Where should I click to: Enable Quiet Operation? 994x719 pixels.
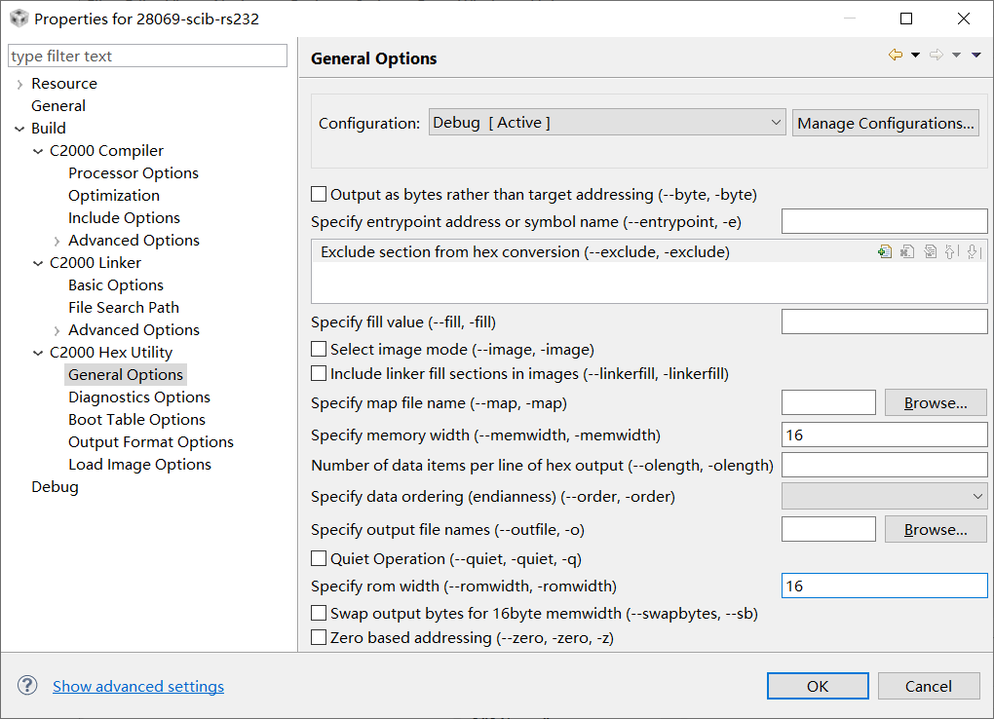318,558
